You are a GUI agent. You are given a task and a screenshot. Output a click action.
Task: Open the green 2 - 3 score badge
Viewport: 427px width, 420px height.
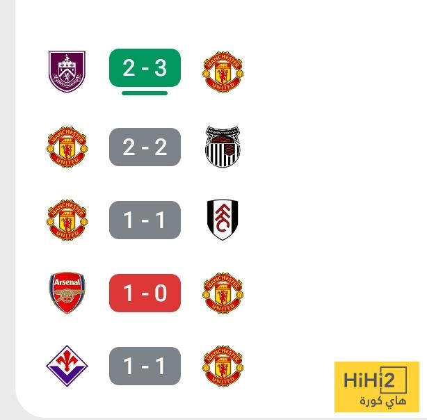(145, 68)
